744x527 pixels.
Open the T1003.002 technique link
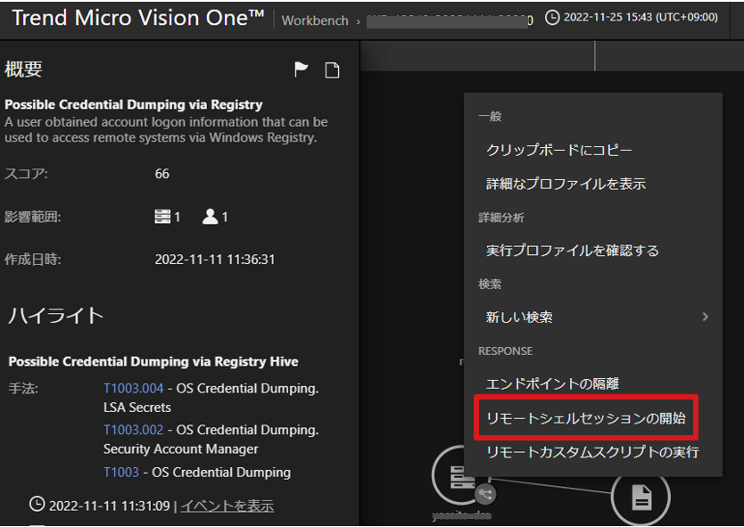coord(134,430)
